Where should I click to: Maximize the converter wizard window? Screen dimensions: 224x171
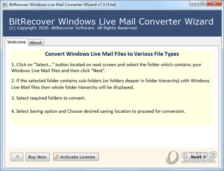point(202,3)
